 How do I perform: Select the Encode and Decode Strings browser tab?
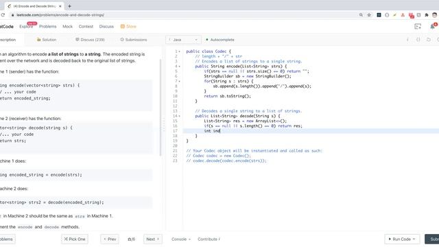point(34,6)
